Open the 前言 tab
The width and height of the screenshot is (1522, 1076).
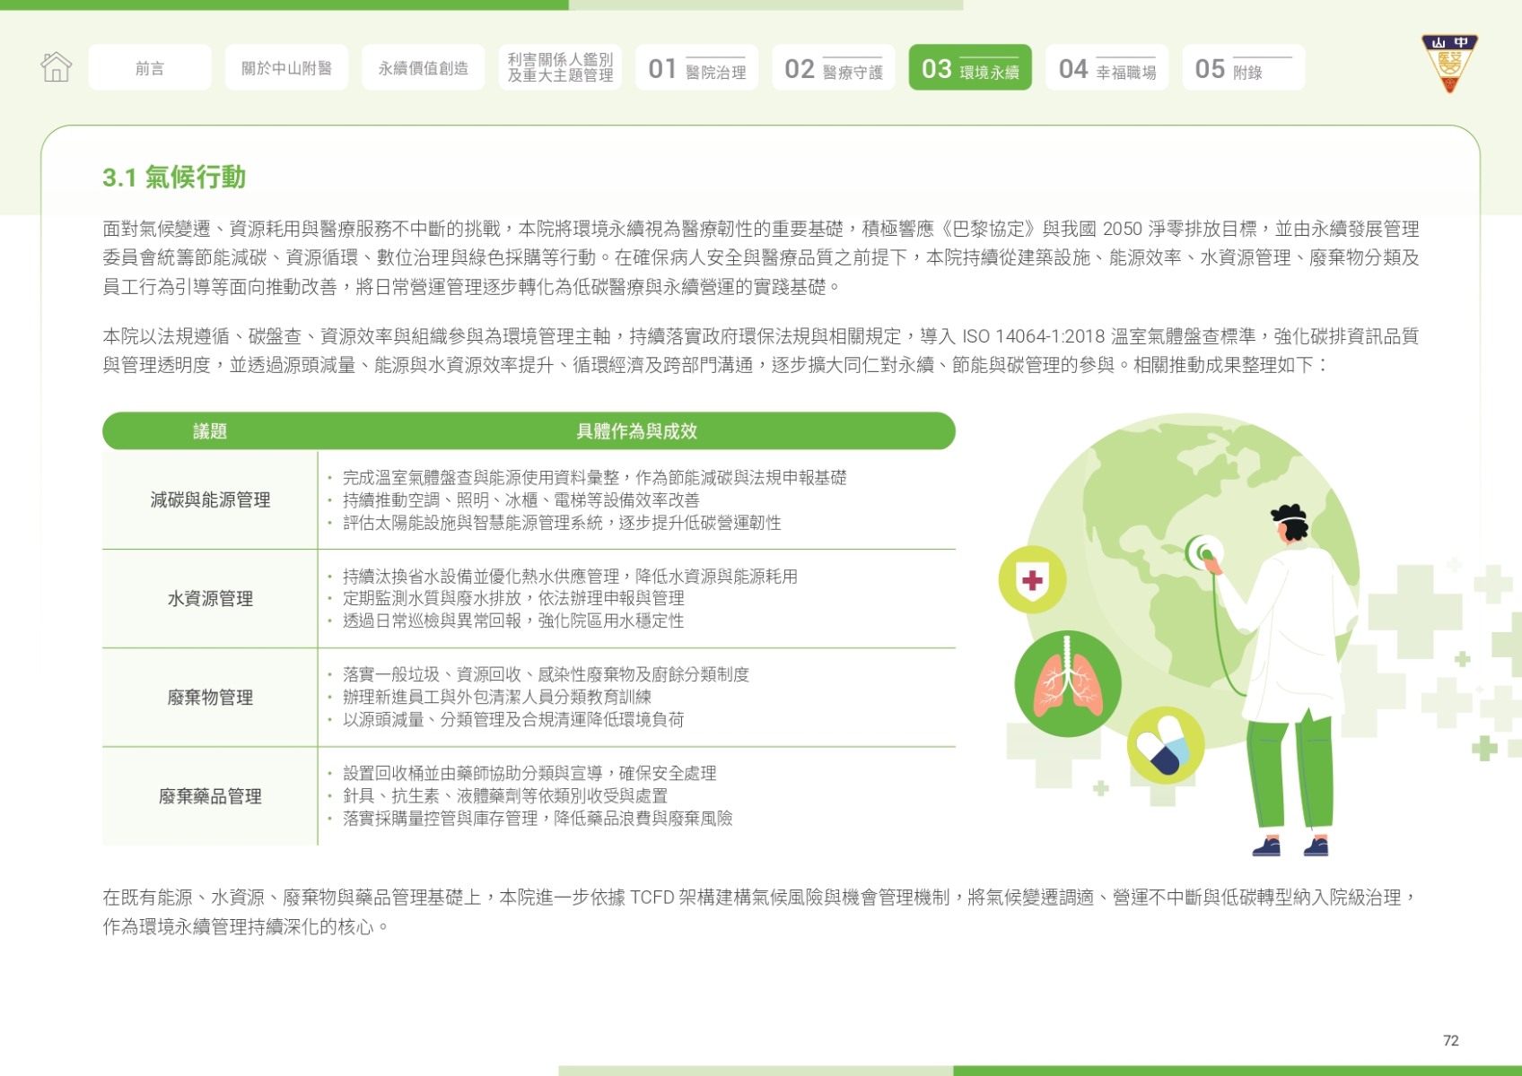click(150, 67)
